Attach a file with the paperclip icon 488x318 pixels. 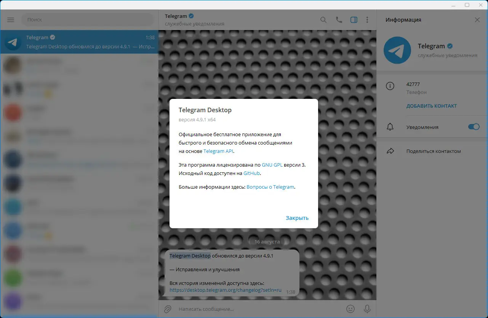[x=167, y=309]
